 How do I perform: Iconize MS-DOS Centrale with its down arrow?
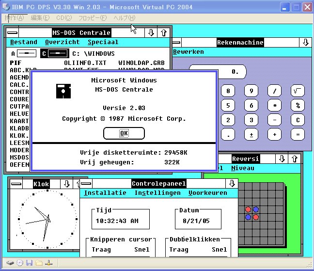click(x=151, y=32)
